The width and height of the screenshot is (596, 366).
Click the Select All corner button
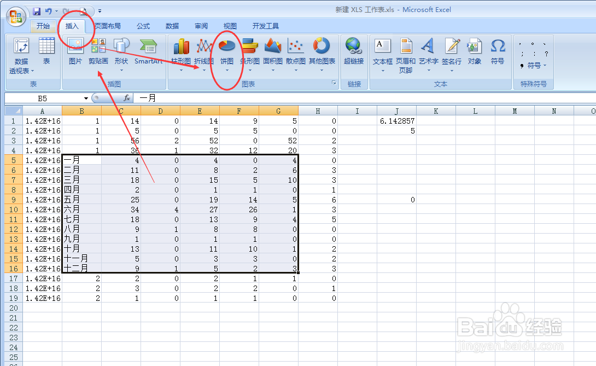click(x=14, y=111)
